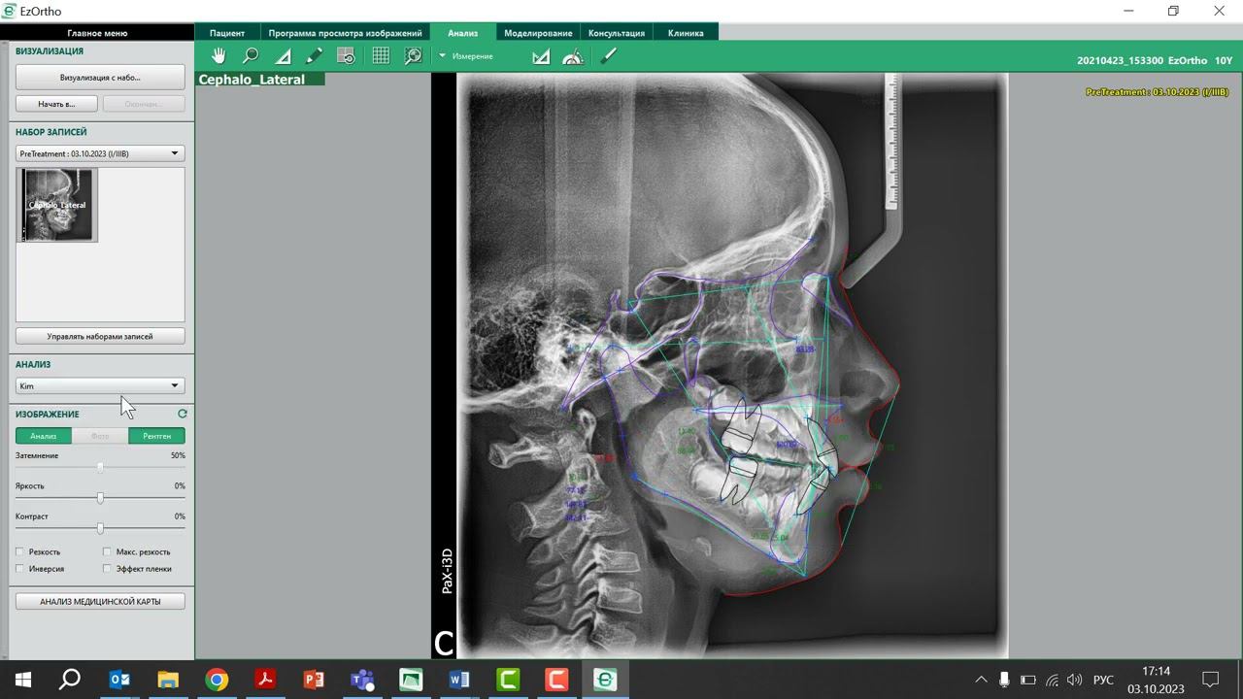Click the protractor angle icon
The width and height of the screenshot is (1243, 699).
(x=573, y=56)
